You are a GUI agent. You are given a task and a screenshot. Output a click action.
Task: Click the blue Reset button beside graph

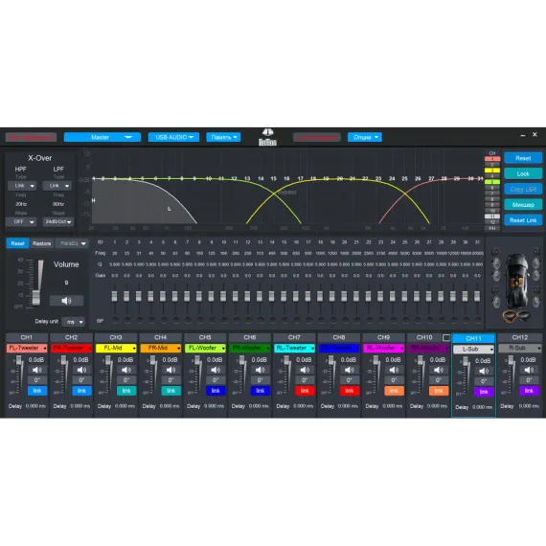coord(523,158)
